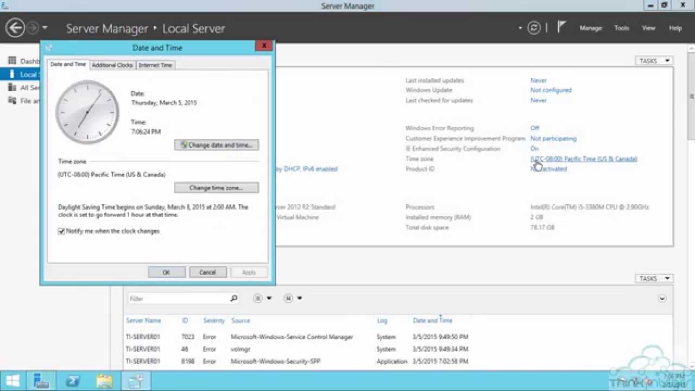The width and height of the screenshot is (695, 391).
Task: Open the Events TASKS dropdown
Action: 654,279
